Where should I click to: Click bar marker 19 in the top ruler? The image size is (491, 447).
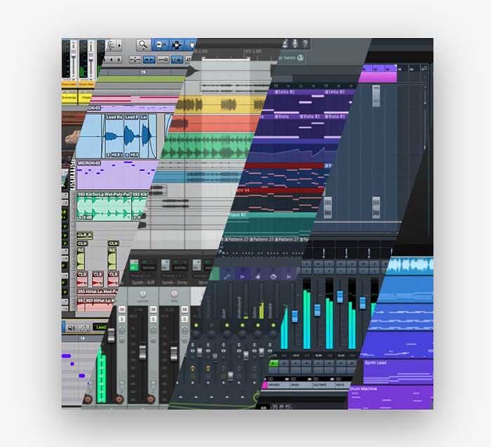tap(143, 72)
